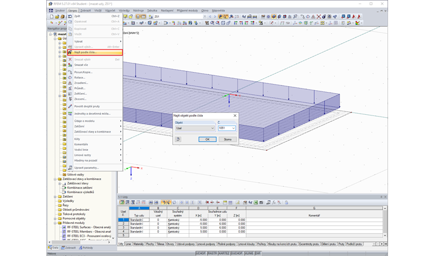Click the Upravit parametry icon in the menu
The height and width of the screenshot is (256, 435).
[x=70, y=167]
